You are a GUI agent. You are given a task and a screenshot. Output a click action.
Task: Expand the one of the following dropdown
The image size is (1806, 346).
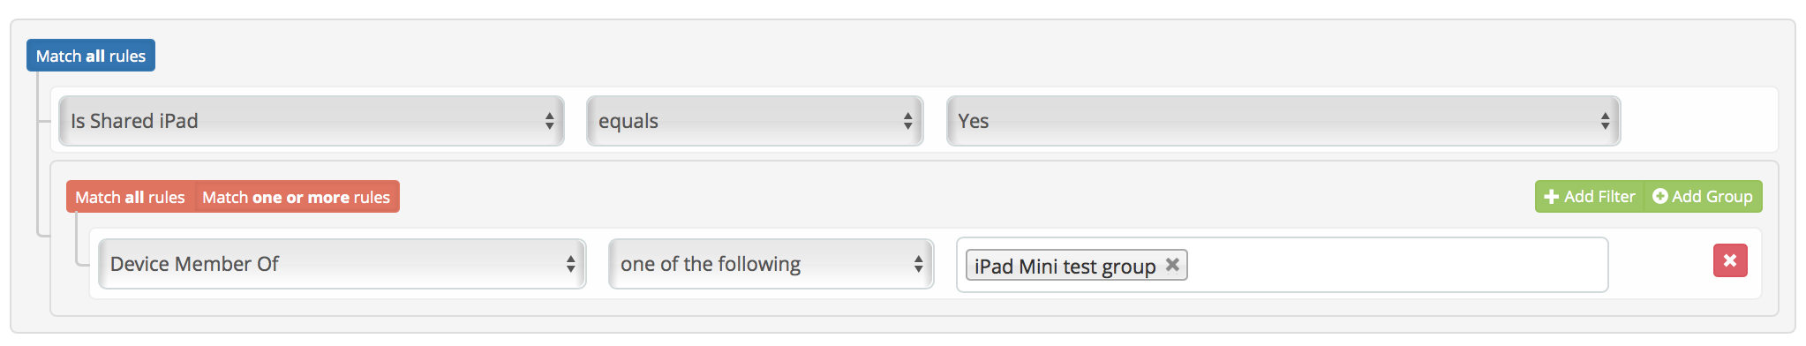[771, 264]
